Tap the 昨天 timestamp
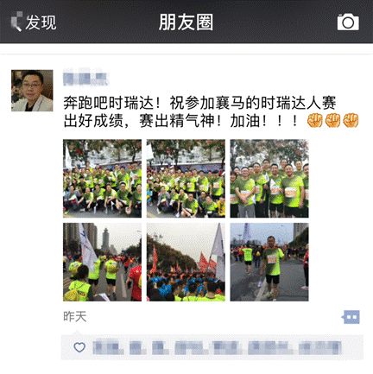 click(75, 317)
